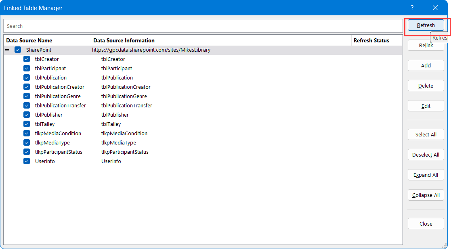This screenshot has width=451, height=249.
Task: Click tblPublicationTransfer in Data Source Information column
Action: click(x=126, y=105)
